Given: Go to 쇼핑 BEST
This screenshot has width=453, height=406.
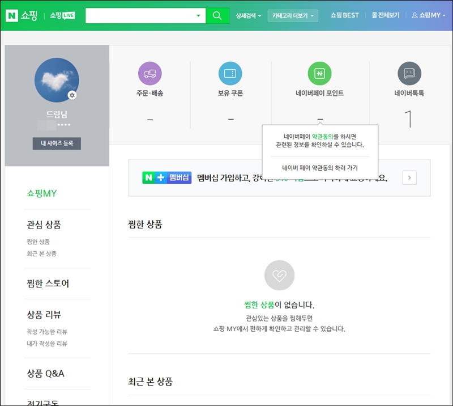Looking at the screenshot, I should tap(344, 15).
